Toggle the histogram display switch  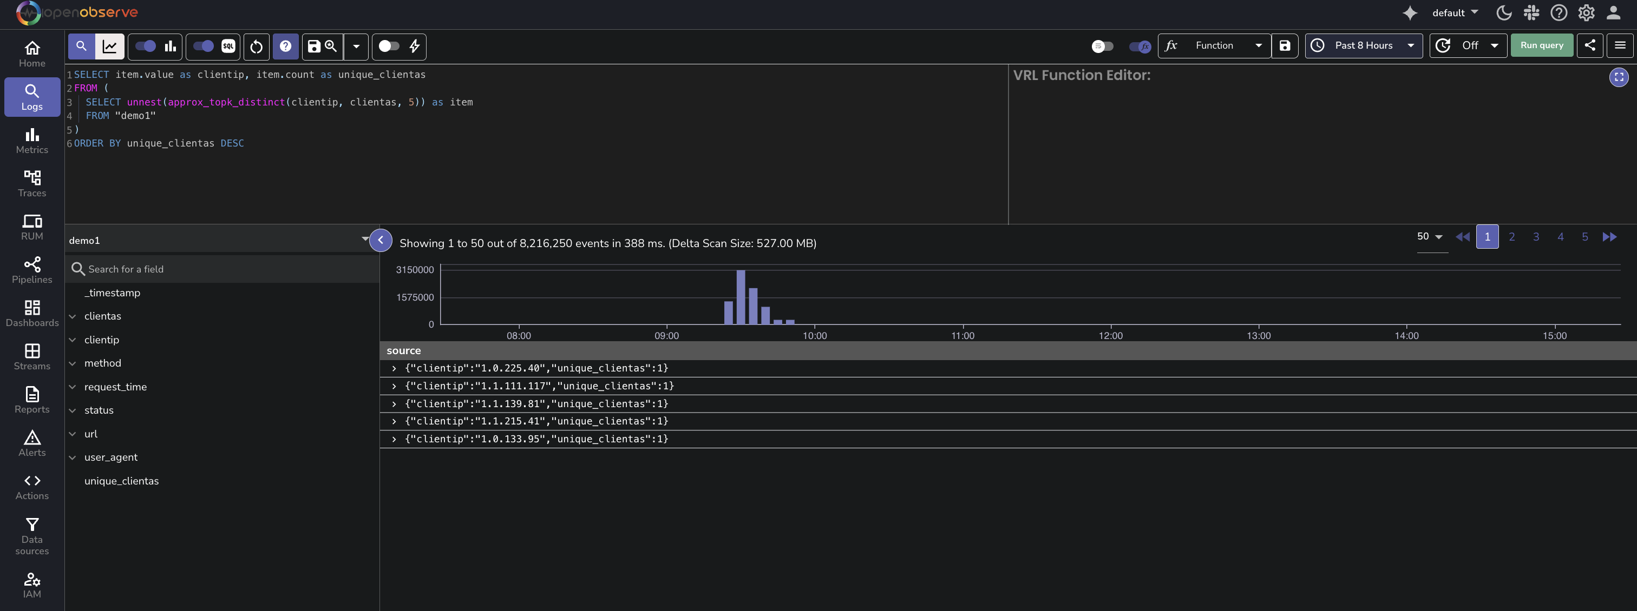pos(146,47)
